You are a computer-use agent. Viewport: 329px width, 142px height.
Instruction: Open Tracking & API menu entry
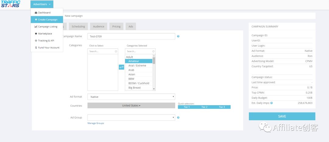click(47, 41)
